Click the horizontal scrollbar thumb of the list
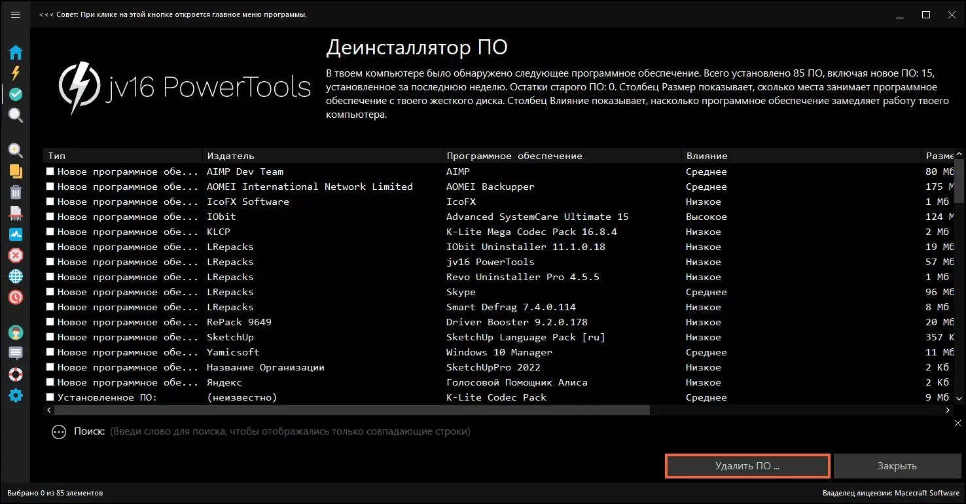966x504 pixels. [352, 410]
